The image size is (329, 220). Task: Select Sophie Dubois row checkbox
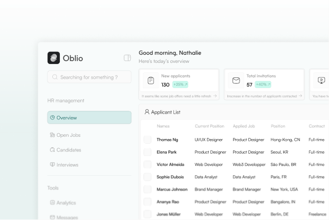coord(147,177)
